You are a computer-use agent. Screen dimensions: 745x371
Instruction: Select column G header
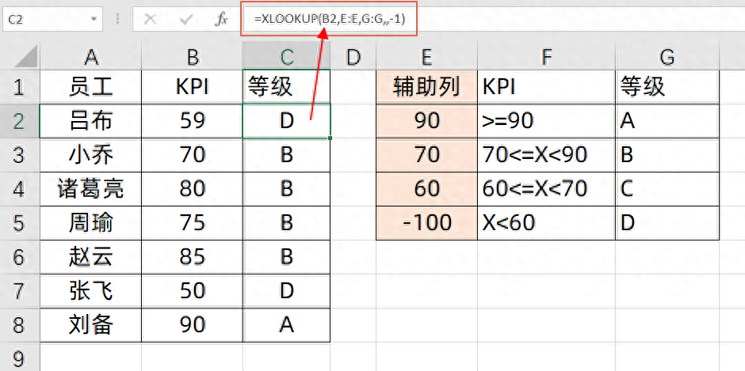pos(667,58)
